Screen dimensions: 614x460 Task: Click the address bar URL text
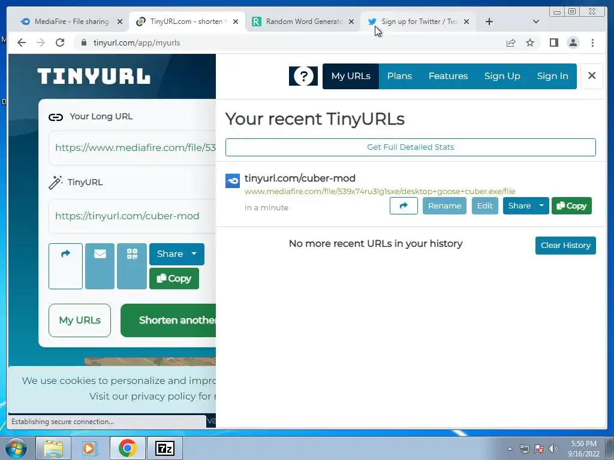pyautogui.click(x=137, y=43)
